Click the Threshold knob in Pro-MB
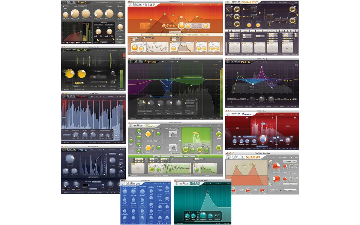 click(142, 103)
